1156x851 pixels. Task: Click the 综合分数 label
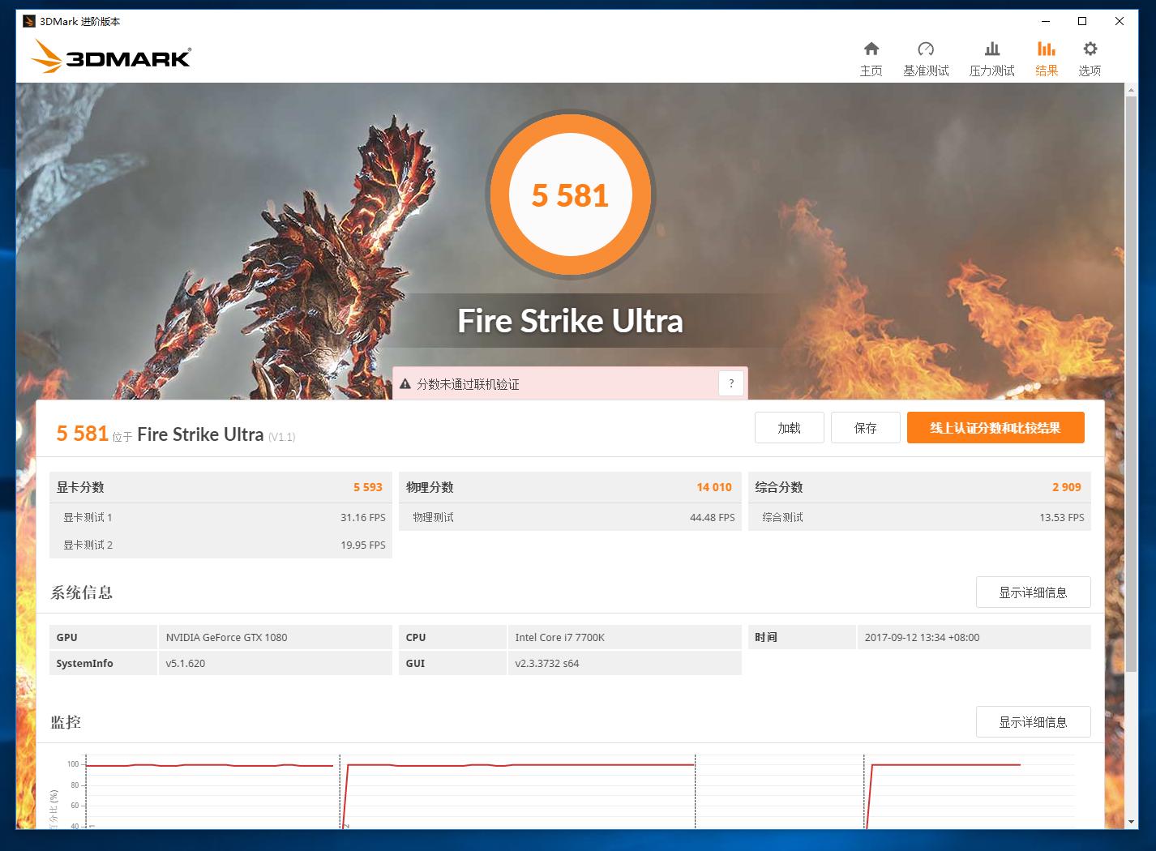coord(779,487)
